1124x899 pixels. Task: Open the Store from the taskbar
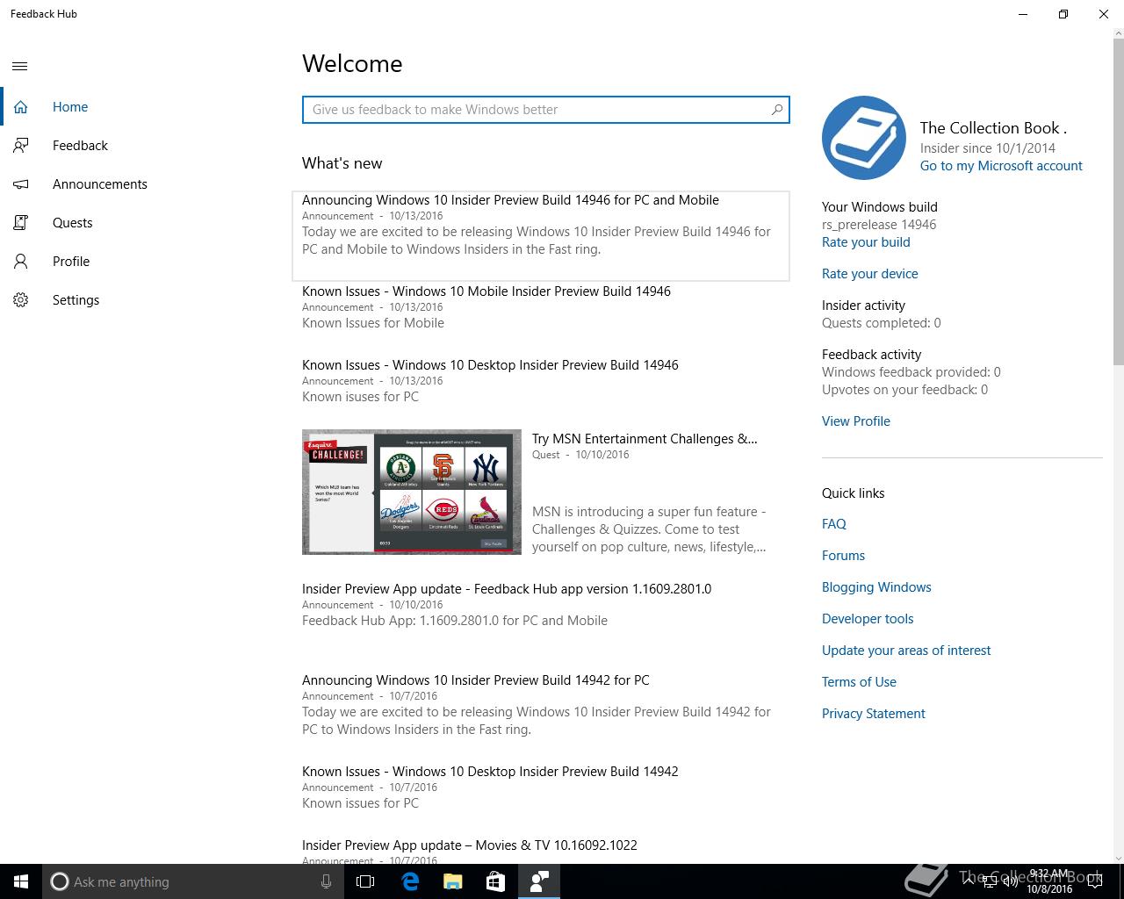click(496, 881)
